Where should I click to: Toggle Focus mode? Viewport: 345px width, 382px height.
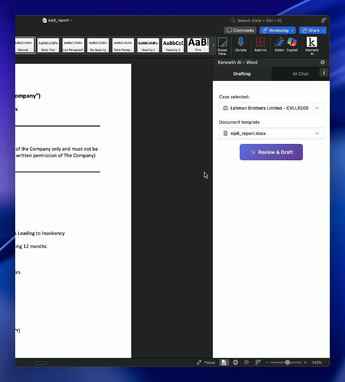pos(206,362)
